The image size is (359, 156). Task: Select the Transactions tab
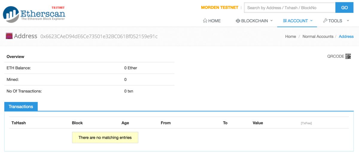pyautogui.click(x=21, y=106)
